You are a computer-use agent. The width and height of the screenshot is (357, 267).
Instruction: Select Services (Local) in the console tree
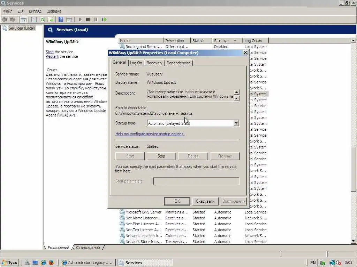[22, 28]
